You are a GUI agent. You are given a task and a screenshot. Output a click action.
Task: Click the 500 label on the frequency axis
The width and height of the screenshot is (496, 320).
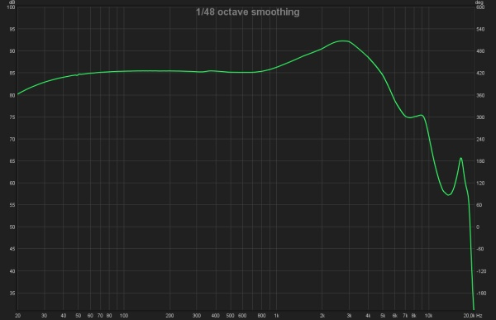click(x=230, y=316)
